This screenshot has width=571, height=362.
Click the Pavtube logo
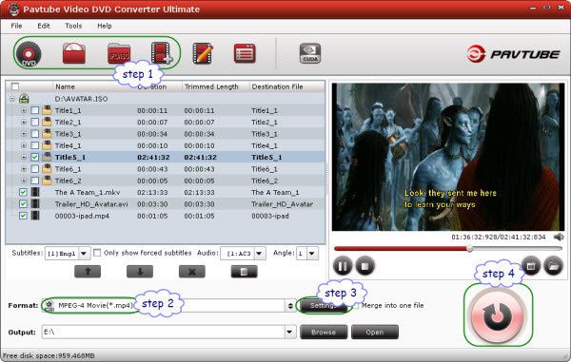(x=513, y=54)
